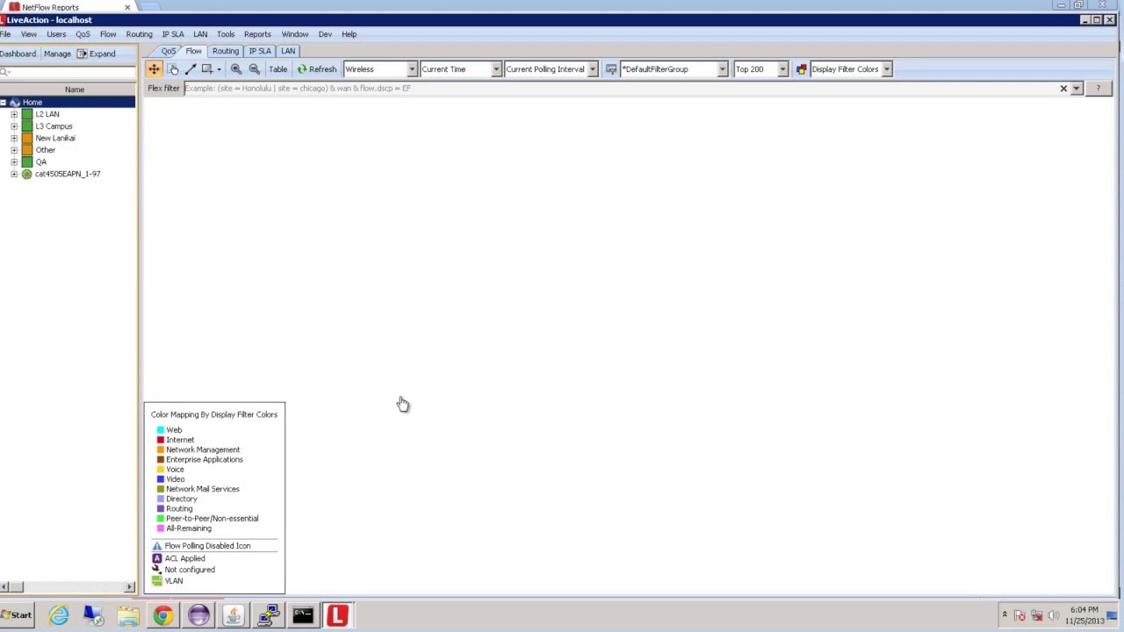Click the Manage button
The image size is (1124, 632).
[57, 54]
